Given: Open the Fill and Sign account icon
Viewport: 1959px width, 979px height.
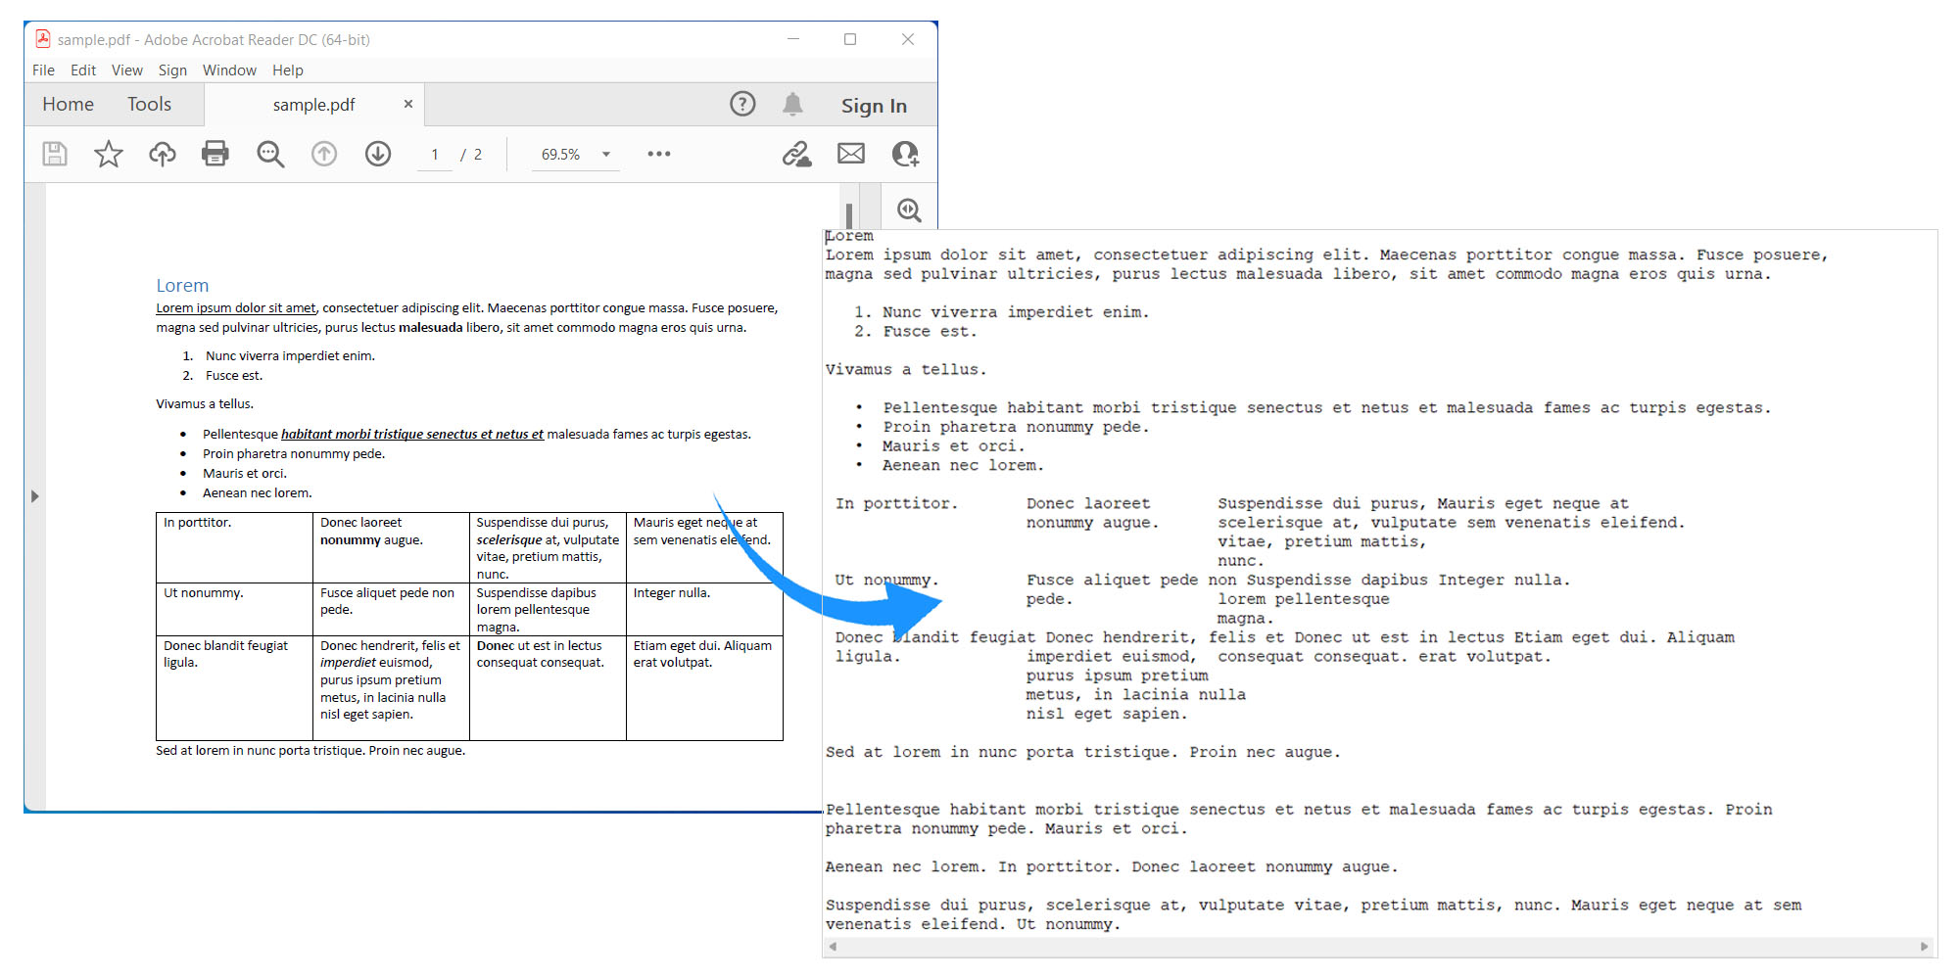Looking at the screenshot, I should tap(905, 154).
